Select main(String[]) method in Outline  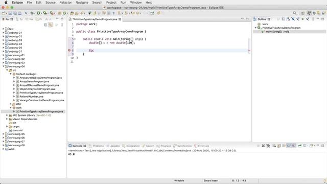click(277, 32)
